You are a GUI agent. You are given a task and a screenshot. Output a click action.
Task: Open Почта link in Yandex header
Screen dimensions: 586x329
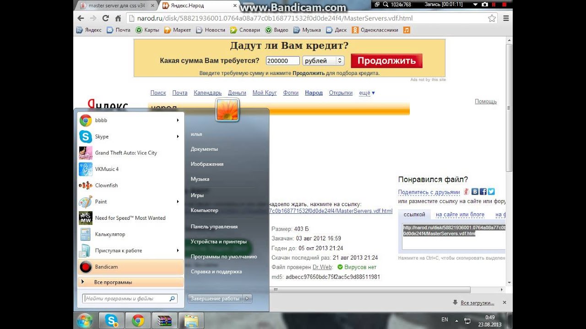[180, 93]
